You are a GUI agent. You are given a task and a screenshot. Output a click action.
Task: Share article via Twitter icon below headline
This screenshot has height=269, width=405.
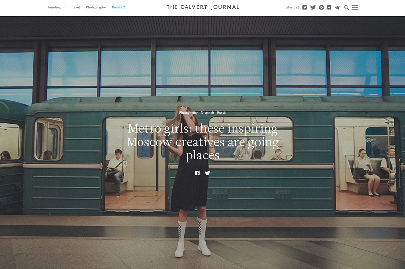(x=207, y=173)
